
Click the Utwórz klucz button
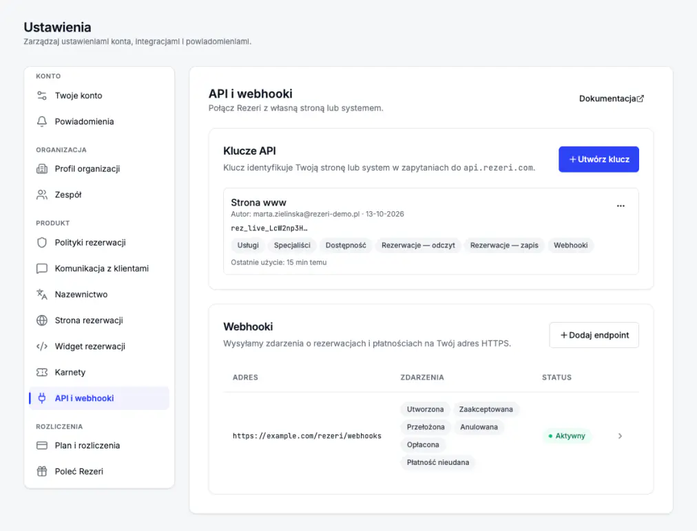coord(599,160)
